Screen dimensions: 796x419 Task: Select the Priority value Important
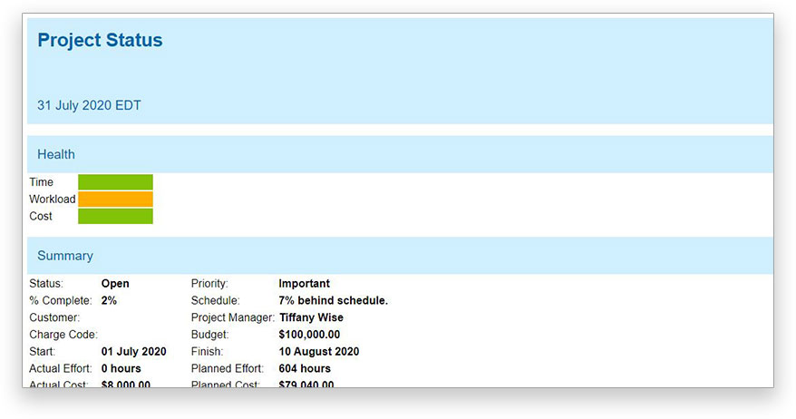pos(304,283)
